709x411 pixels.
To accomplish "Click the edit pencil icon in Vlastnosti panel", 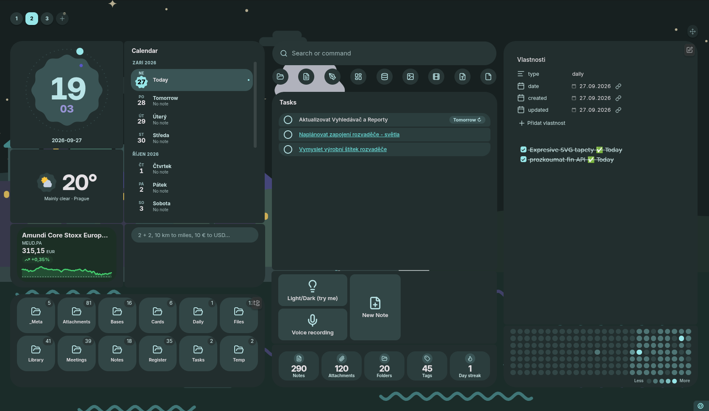I will click(690, 50).
